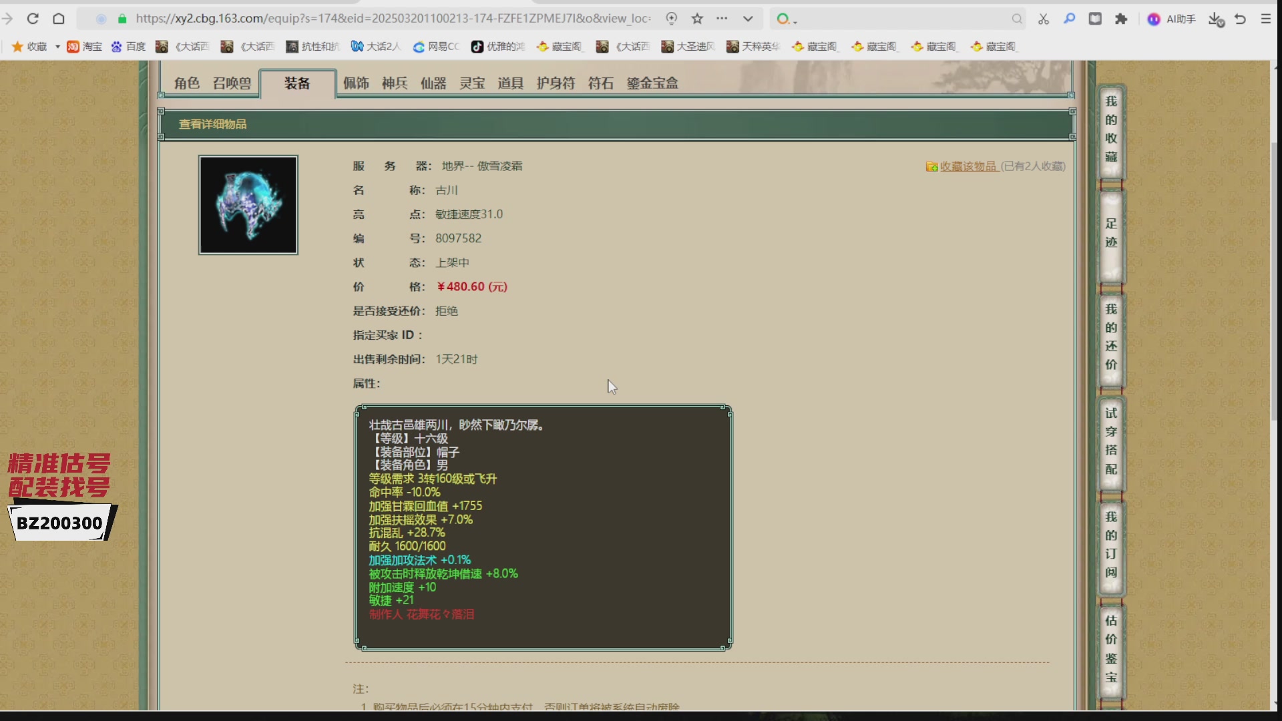
Task: Open the 淘宝 bookmark
Action: pyautogui.click(x=85, y=46)
